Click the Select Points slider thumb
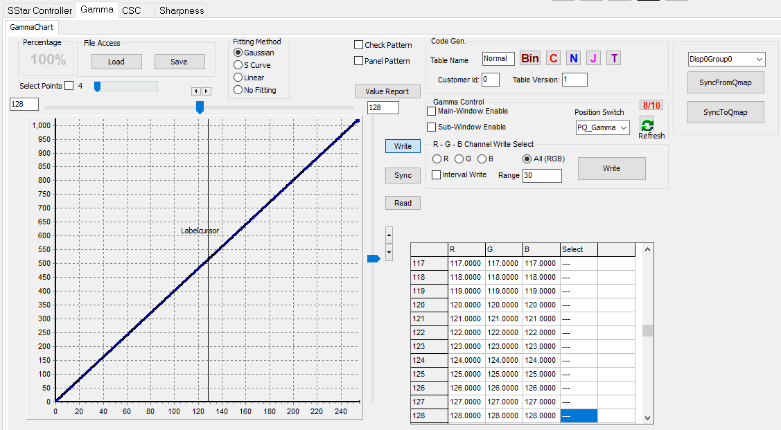 click(98, 87)
